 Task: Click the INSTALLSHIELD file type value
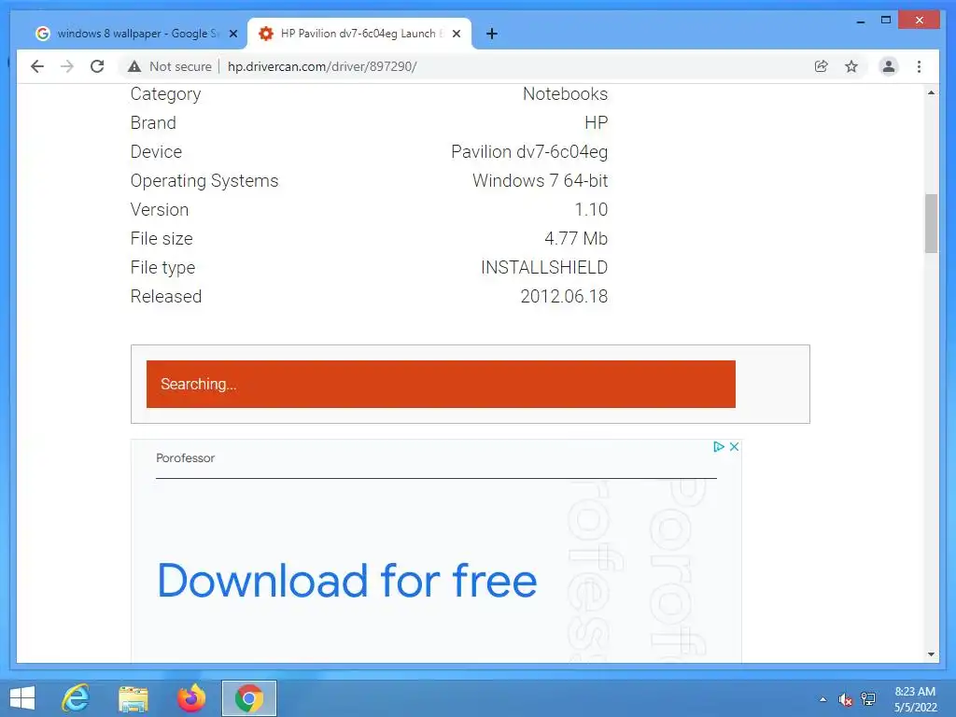544,267
